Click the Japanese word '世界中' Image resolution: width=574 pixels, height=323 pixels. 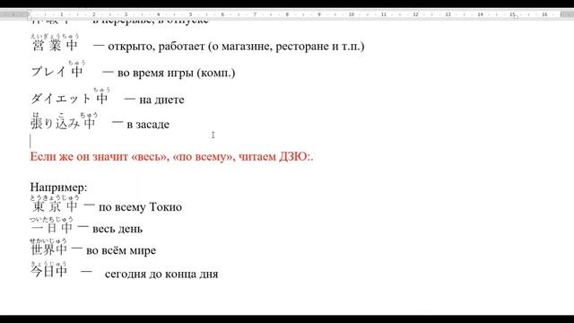tap(48, 249)
